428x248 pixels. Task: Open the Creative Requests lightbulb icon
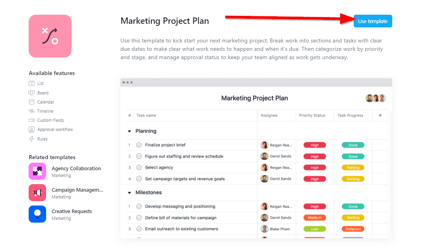37,214
